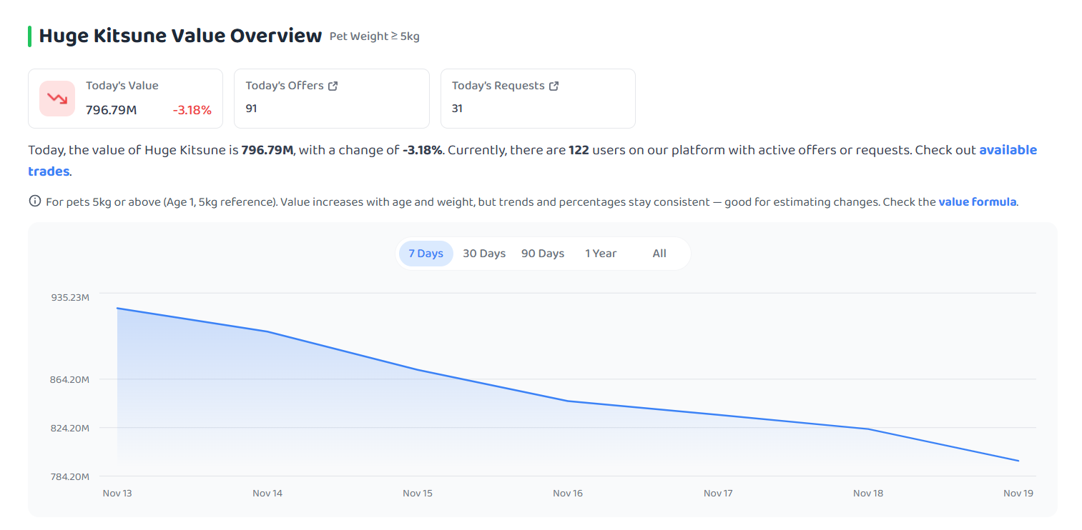Click the Today's Value card

click(126, 99)
